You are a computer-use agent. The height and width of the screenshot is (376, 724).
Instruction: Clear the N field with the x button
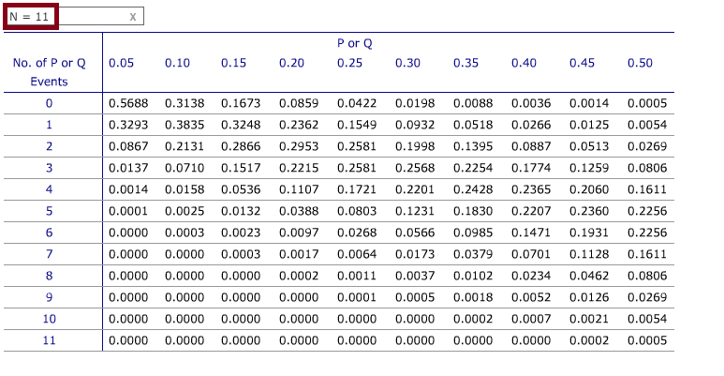[x=132, y=17]
